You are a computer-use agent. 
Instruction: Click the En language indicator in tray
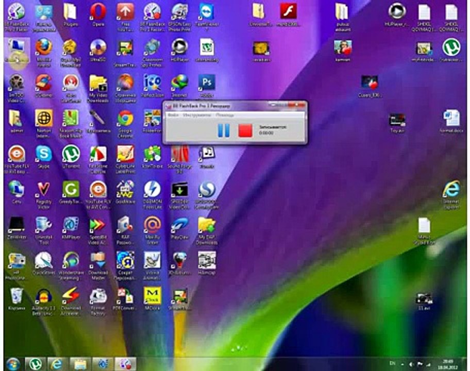click(392, 363)
